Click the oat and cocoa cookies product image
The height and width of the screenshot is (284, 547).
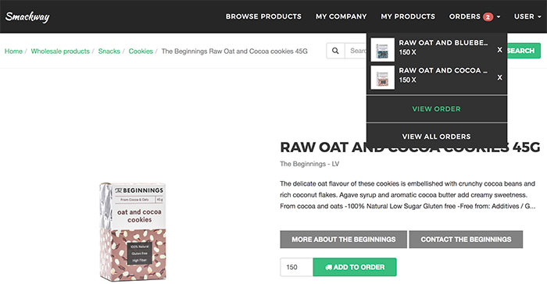[x=133, y=232]
